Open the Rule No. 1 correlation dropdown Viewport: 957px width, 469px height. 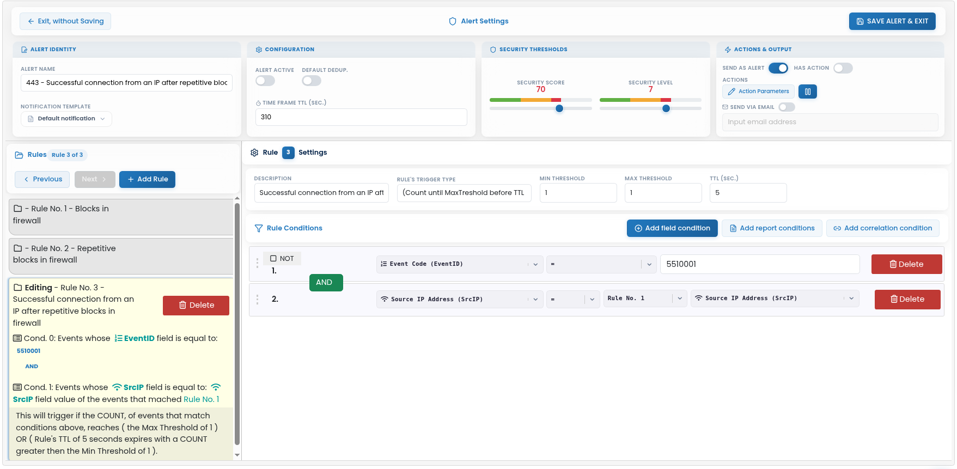pos(645,299)
